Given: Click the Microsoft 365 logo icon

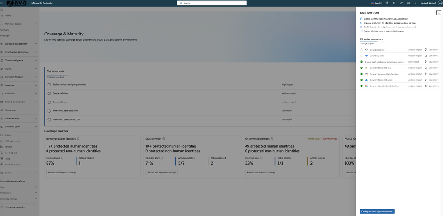Looking at the screenshot, I should click(x=366, y=68).
